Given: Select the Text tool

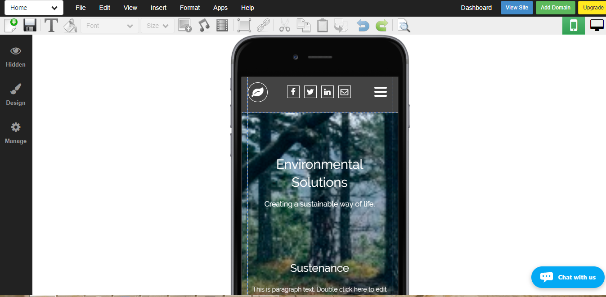Looking at the screenshot, I should [x=51, y=26].
